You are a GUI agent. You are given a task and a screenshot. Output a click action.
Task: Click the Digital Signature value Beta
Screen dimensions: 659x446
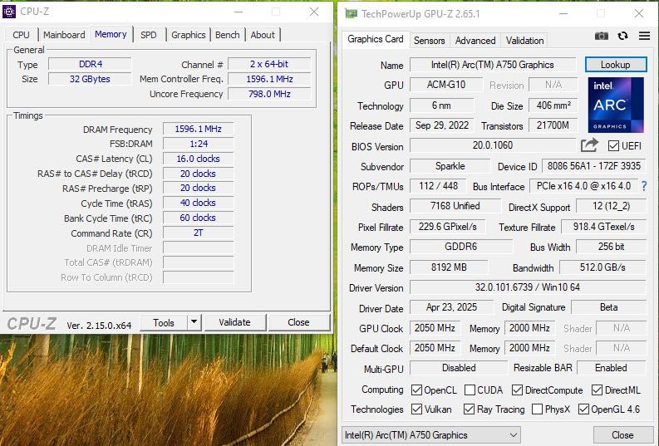(x=608, y=307)
